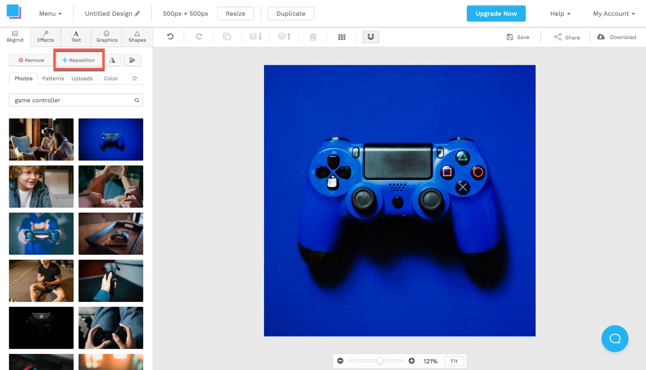The width and height of the screenshot is (646, 370).
Task: Flip background horizontally icon
Action: coord(112,60)
